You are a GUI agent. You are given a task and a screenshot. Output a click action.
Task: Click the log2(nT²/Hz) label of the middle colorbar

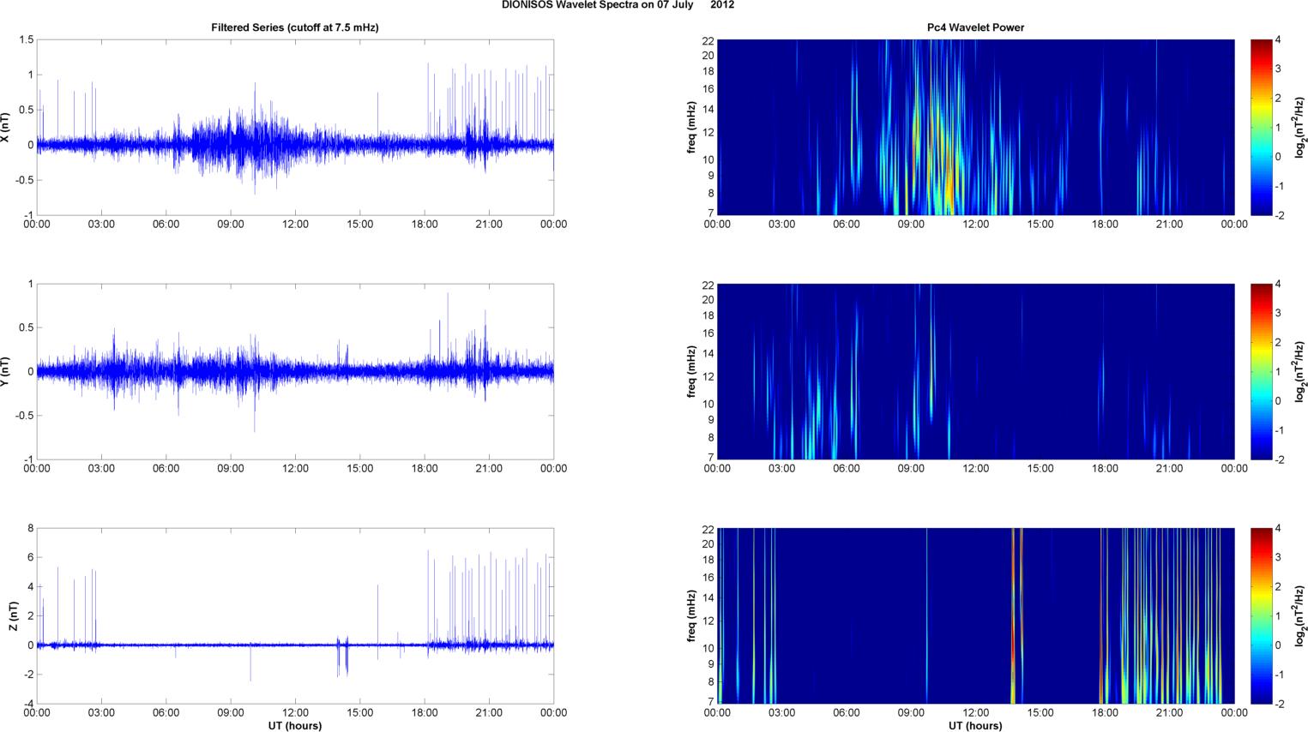(1300, 372)
